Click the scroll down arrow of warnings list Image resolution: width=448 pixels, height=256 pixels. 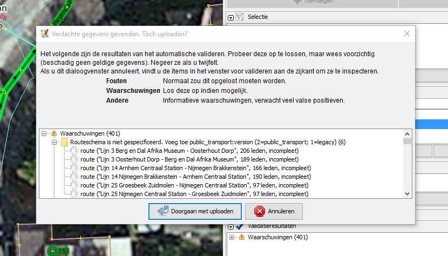[407, 194]
